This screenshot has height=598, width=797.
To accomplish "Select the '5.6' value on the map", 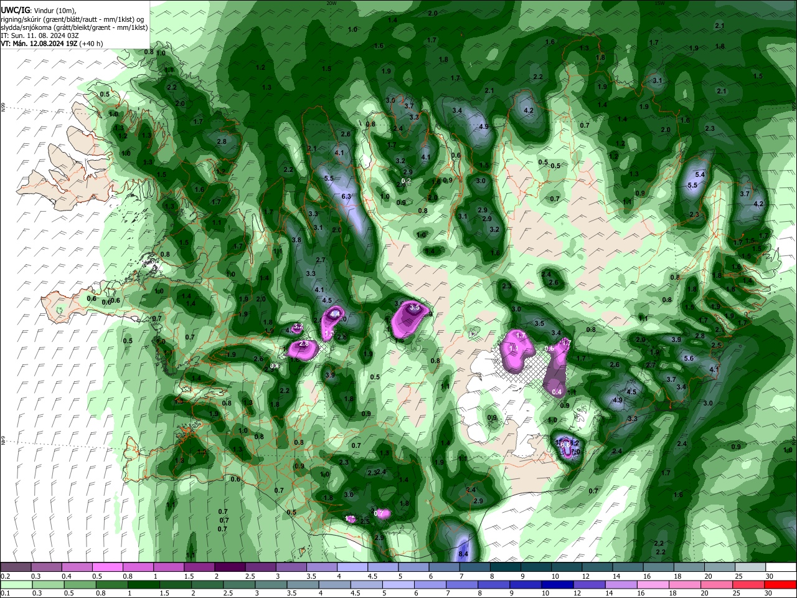I will point(689,358).
